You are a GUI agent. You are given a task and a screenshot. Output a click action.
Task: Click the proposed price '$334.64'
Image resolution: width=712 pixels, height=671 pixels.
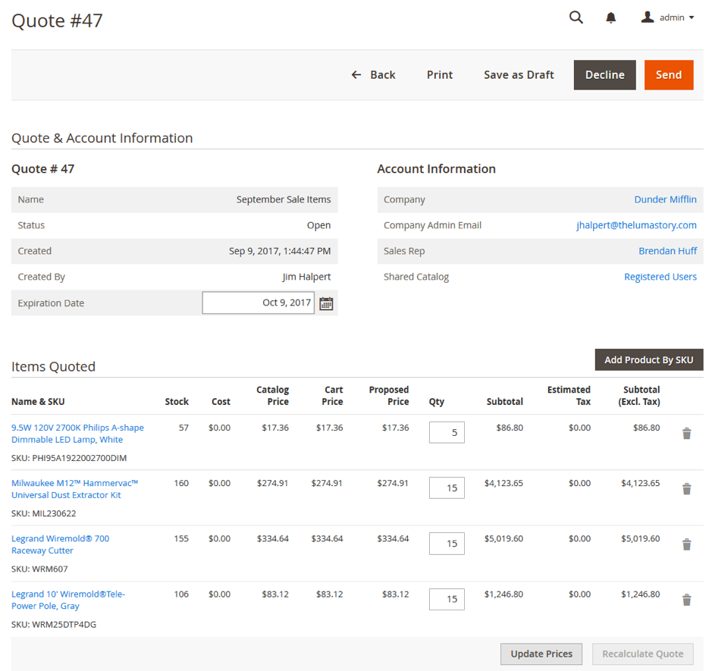[x=393, y=538]
